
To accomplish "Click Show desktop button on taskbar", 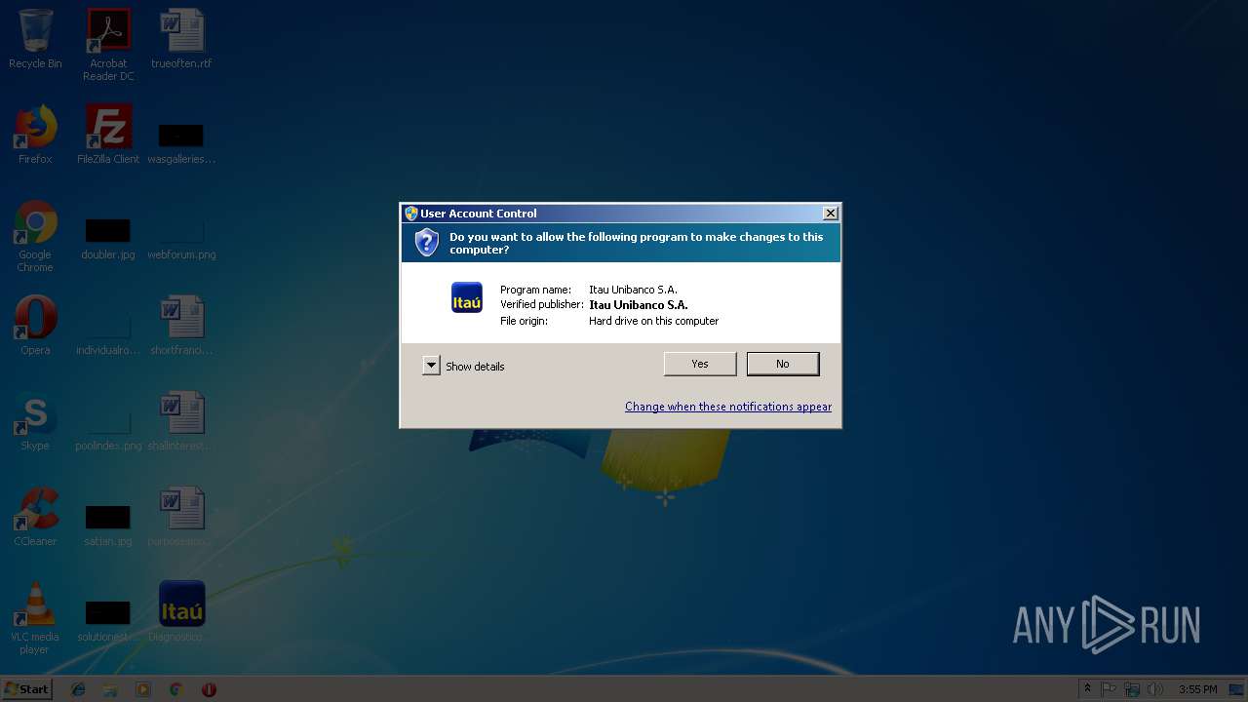I will (1238, 689).
